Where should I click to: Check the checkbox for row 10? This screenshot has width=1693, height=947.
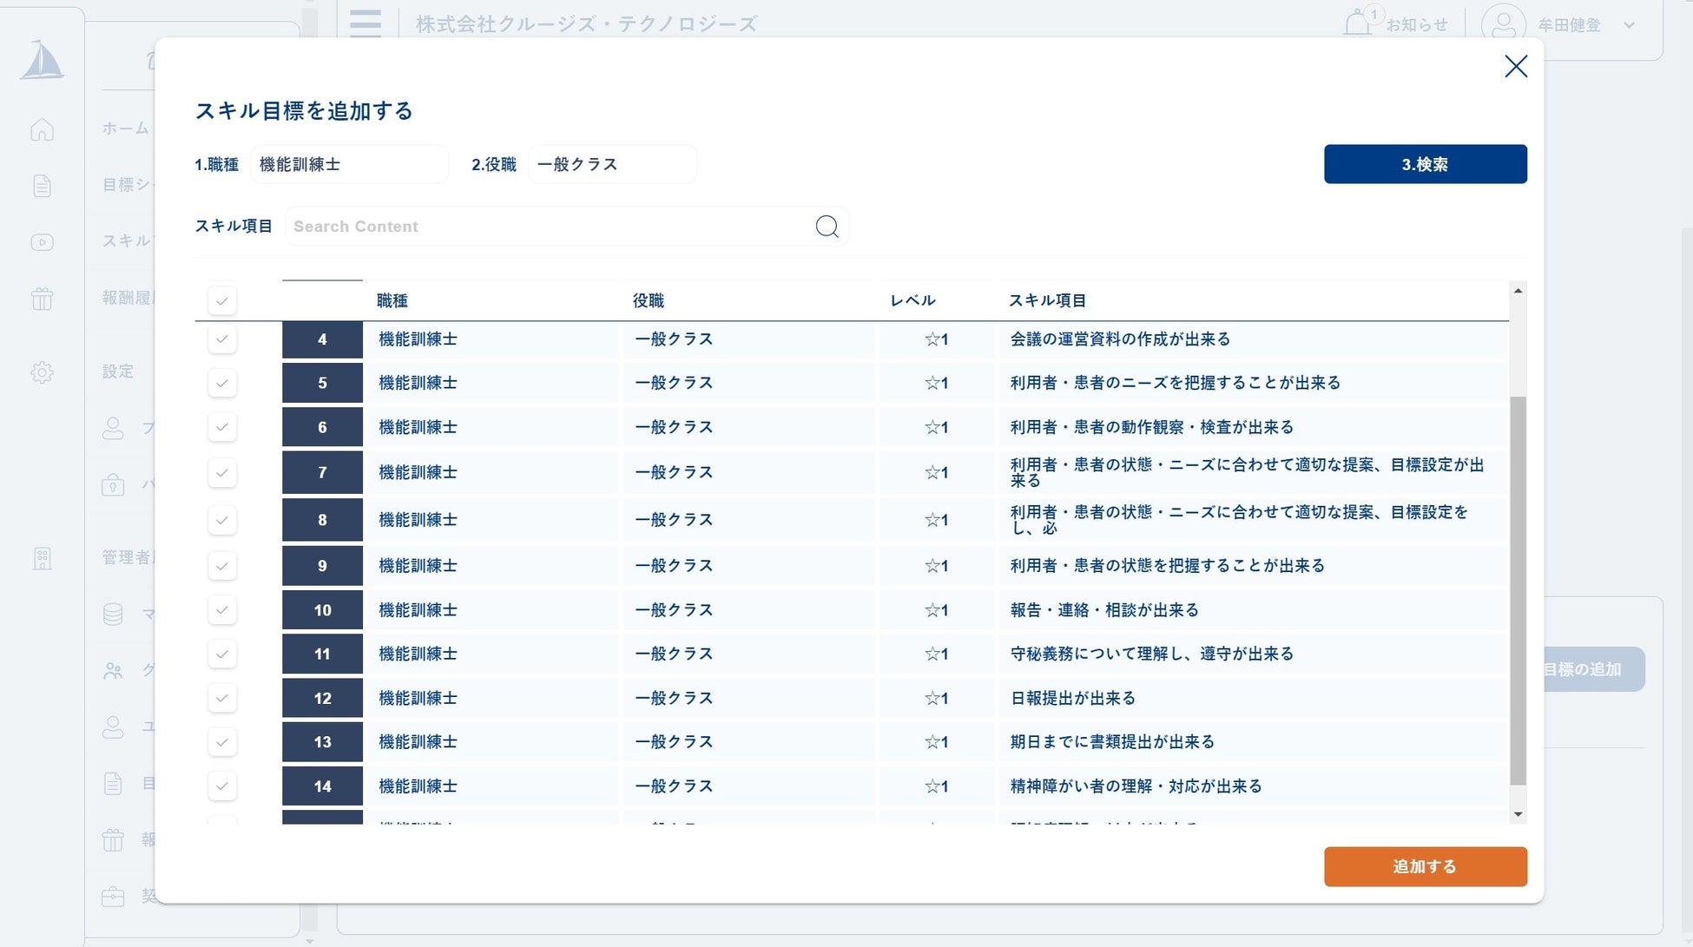coord(222,610)
